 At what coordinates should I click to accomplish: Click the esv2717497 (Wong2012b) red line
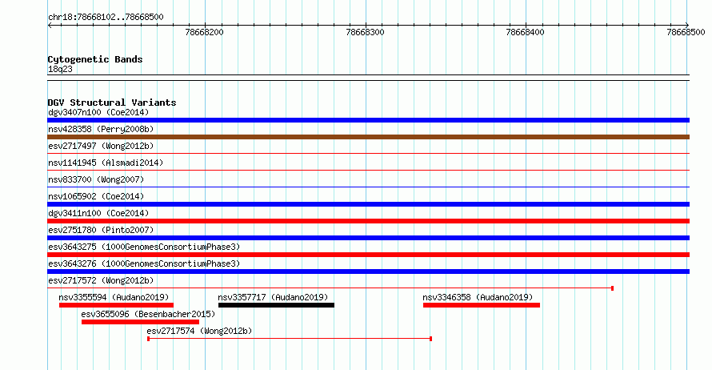coord(368,154)
